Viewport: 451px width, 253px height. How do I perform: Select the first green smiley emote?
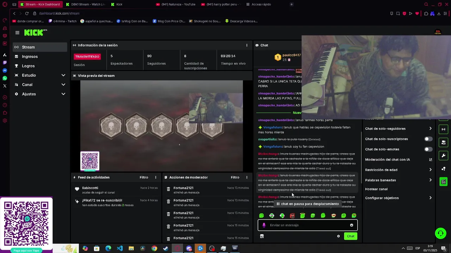[261, 216]
